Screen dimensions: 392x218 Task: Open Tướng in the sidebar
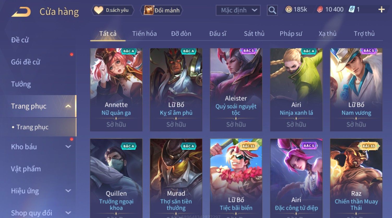[21, 84]
